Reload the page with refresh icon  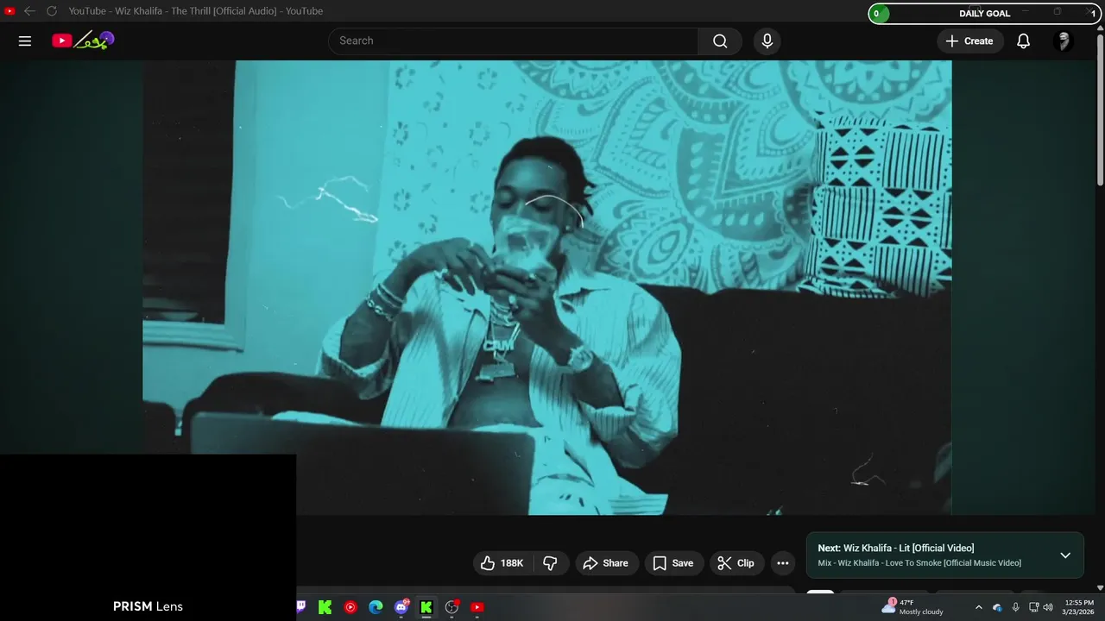coord(52,11)
